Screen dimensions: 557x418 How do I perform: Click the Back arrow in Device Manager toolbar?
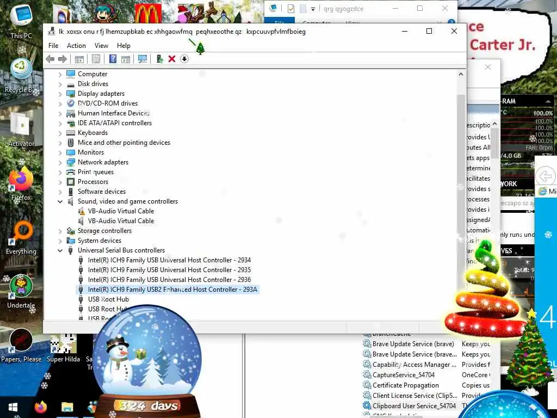coord(50,59)
